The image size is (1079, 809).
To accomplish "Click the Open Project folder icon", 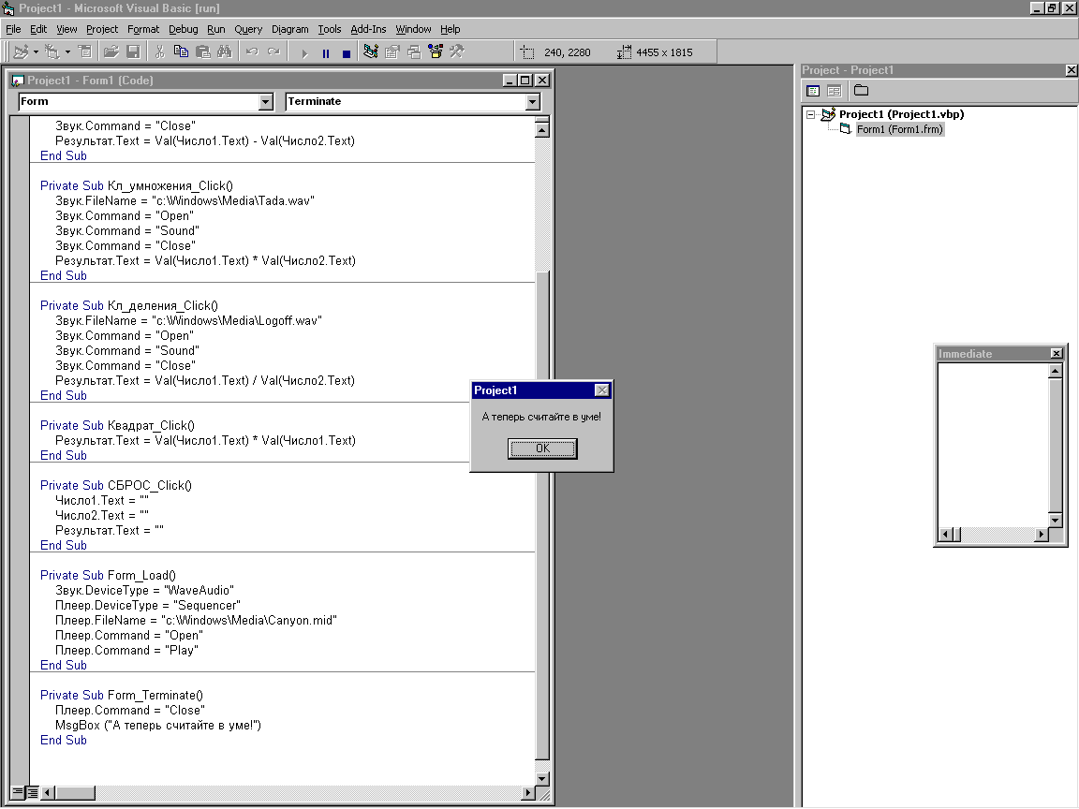I will point(111,51).
